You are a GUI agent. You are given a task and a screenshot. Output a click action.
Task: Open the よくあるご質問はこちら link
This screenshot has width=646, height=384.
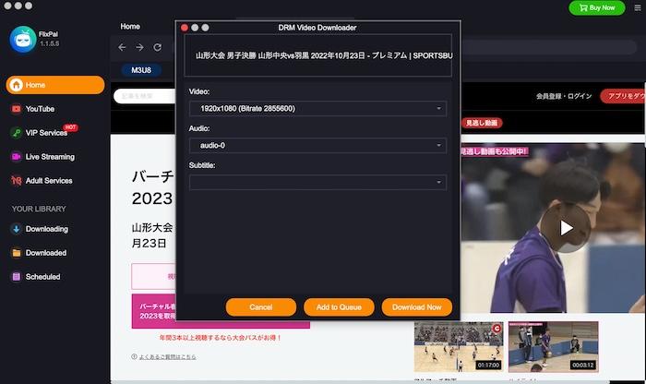coord(167,357)
